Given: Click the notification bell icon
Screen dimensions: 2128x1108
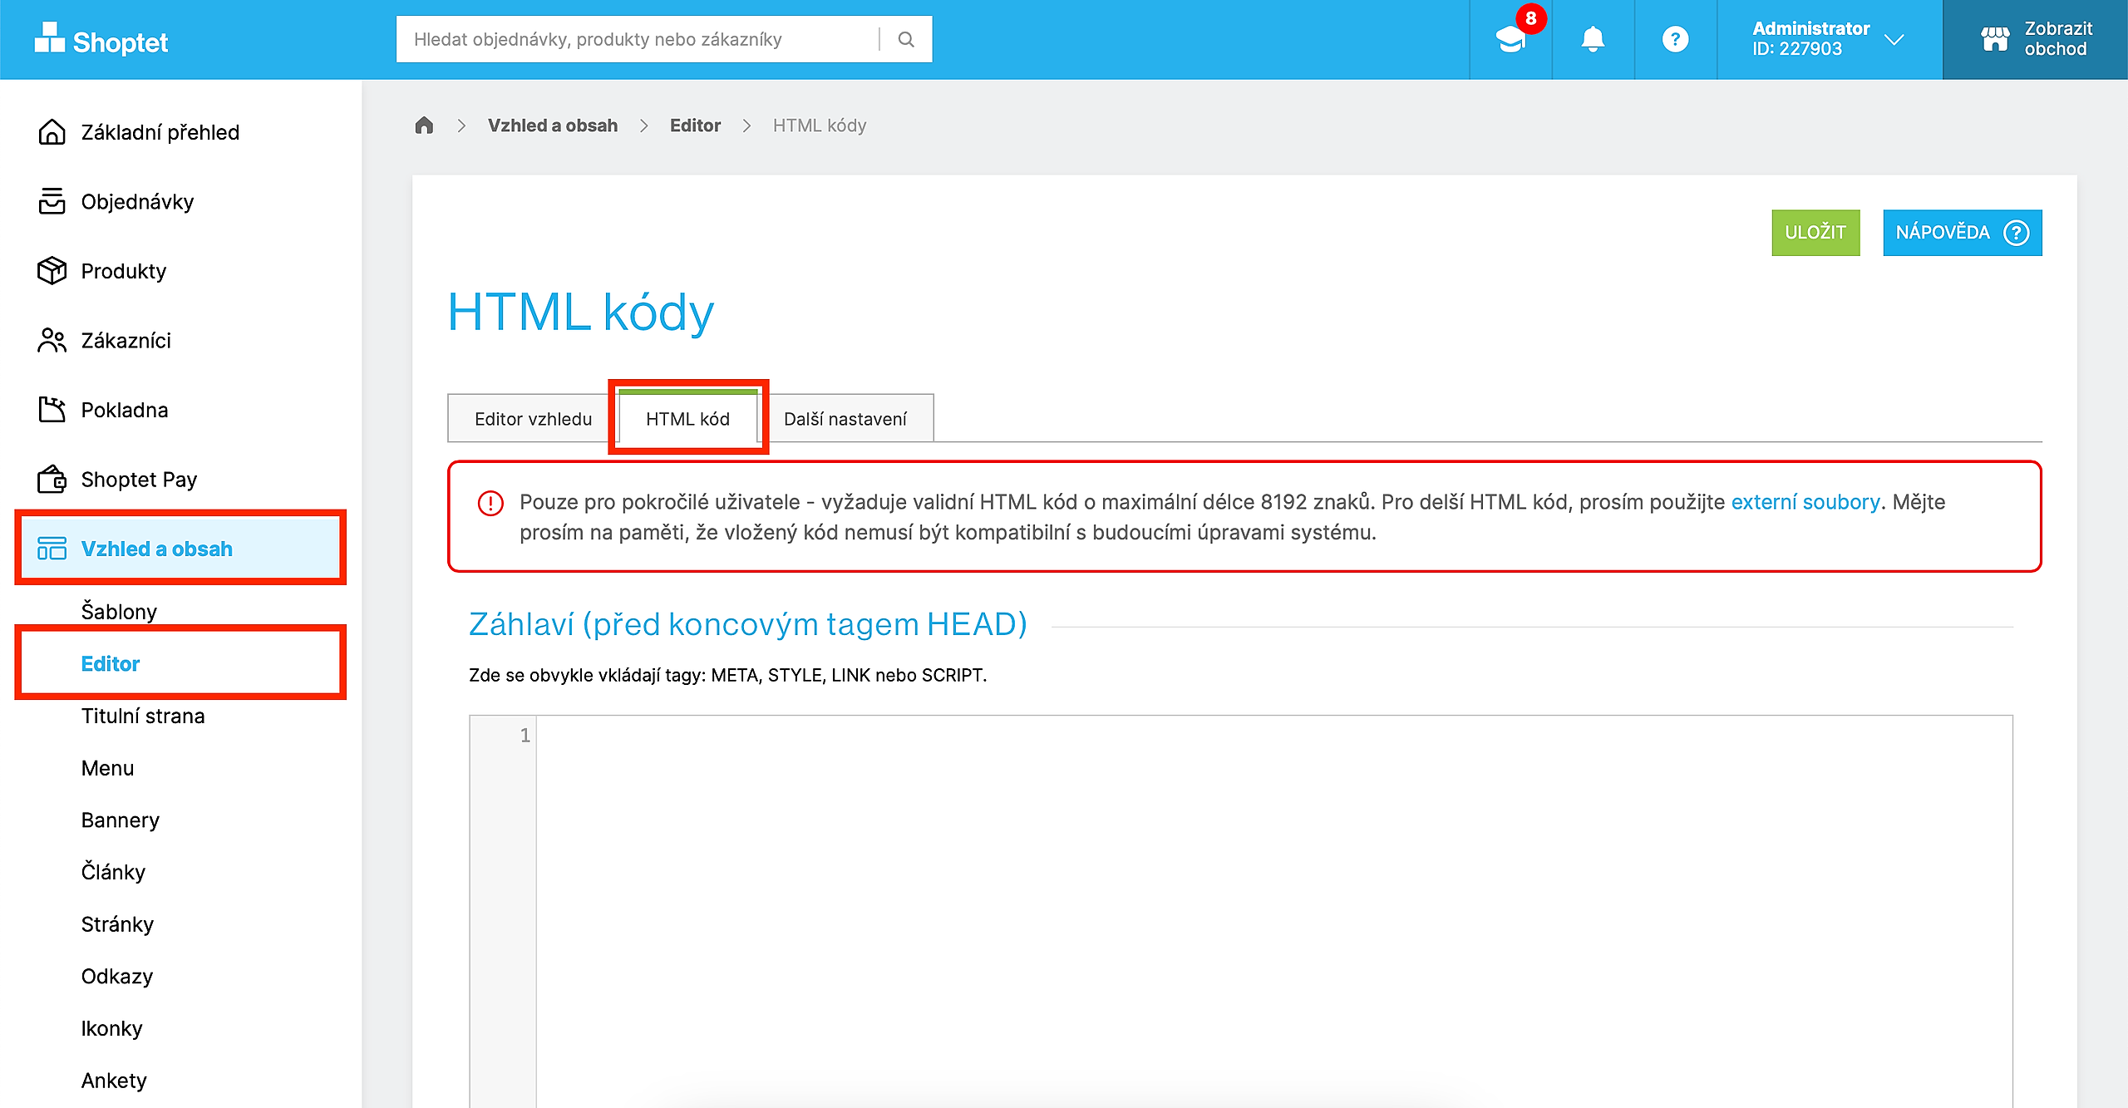Looking at the screenshot, I should pos(1592,39).
